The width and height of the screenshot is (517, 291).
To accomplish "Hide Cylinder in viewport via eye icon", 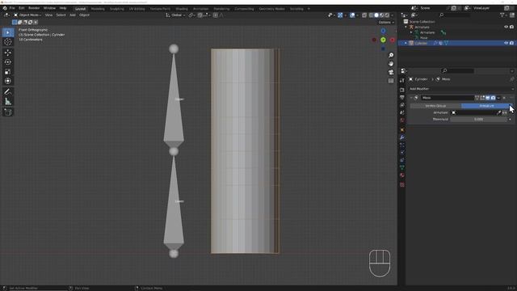I will coord(506,43).
